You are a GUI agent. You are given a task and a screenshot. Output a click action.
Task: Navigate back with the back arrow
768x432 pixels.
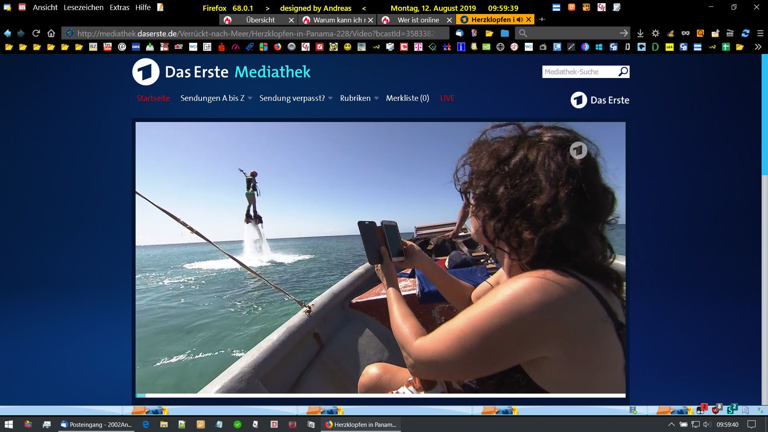(7, 33)
